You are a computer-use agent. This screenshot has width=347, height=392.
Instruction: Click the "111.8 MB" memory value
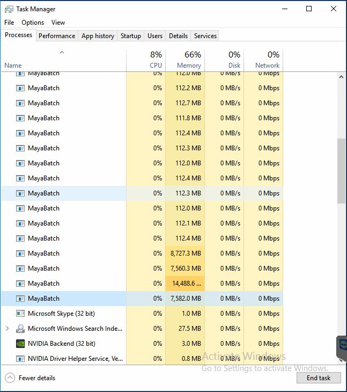click(x=188, y=118)
